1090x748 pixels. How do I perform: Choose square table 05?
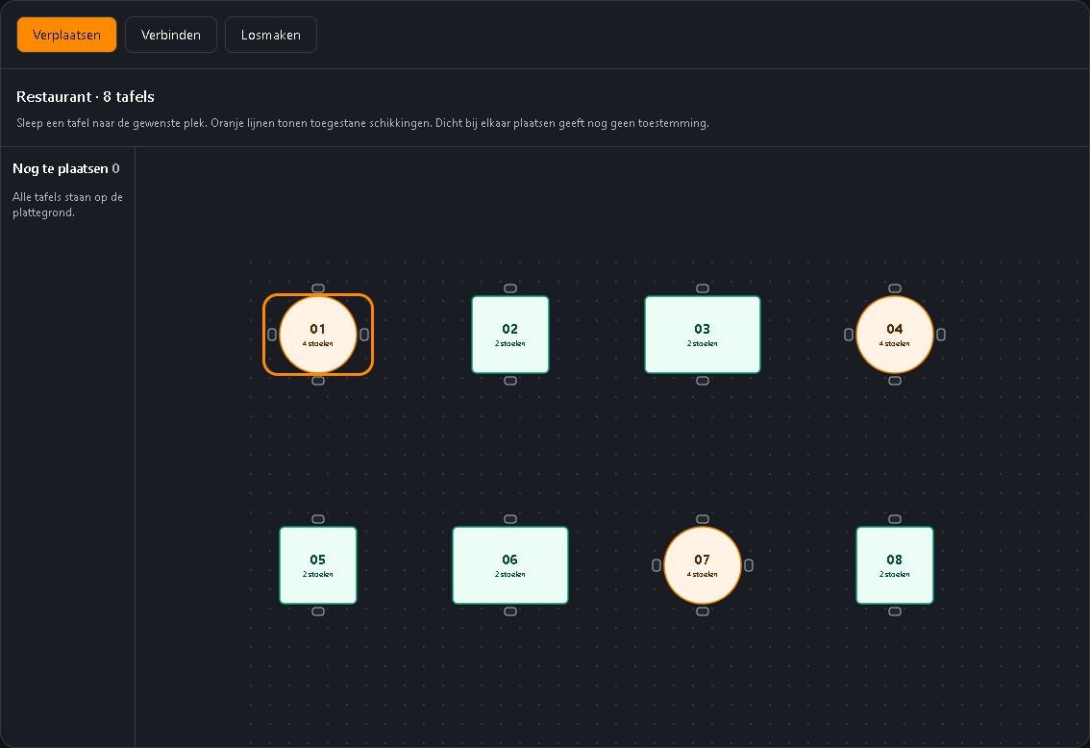318,565
